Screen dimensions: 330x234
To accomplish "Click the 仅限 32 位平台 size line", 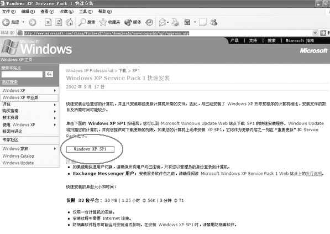I will tap(125, 200).
